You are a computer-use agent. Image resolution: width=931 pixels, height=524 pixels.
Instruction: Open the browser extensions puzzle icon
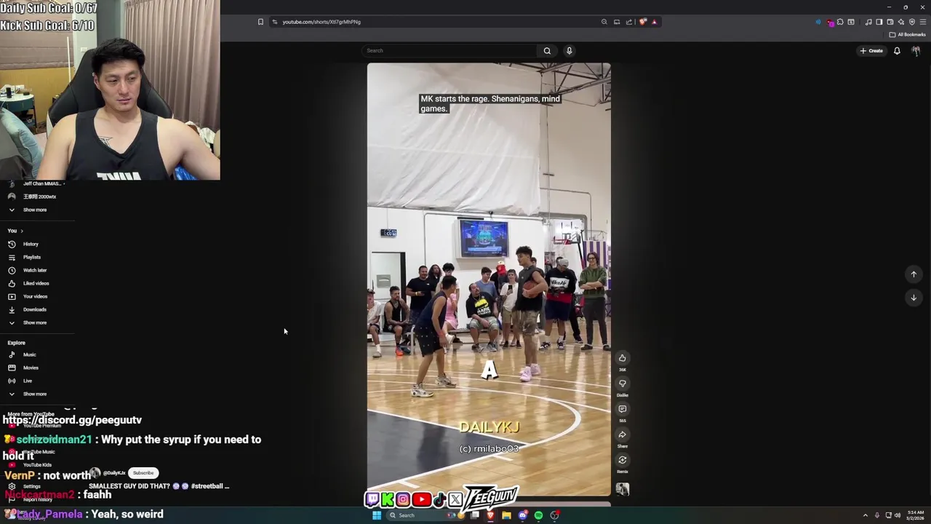point(840,22)
